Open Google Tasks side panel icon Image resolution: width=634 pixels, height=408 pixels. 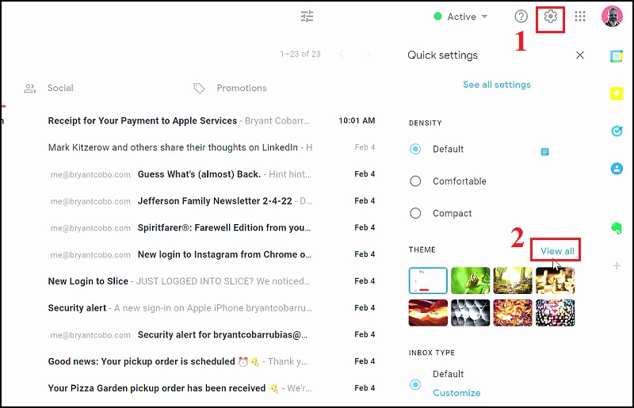click(617, 131)
